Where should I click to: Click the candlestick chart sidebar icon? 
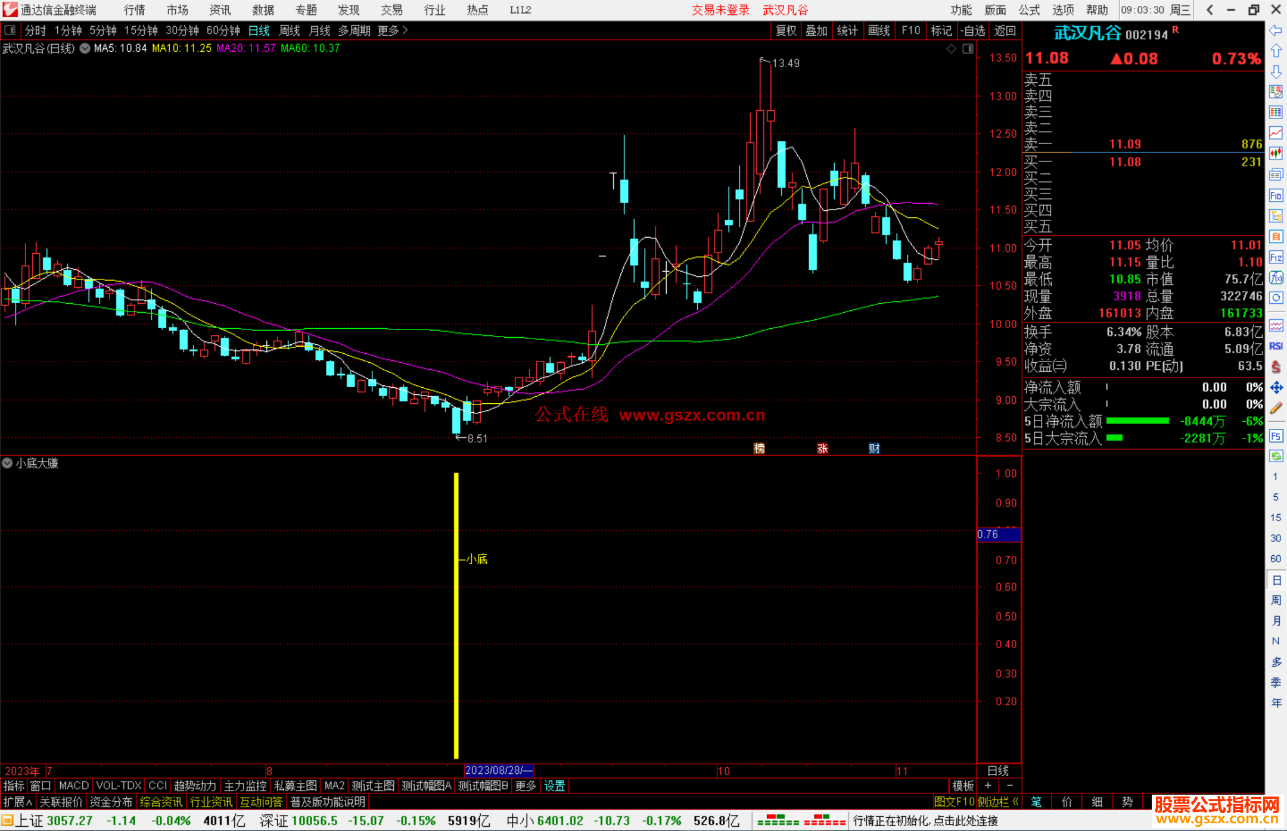1276,154
